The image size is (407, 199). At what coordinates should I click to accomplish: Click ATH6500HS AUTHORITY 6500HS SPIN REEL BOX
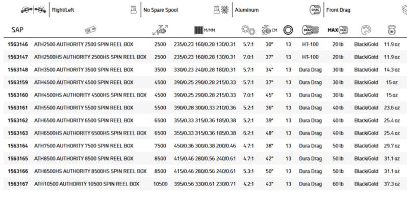click(90, 133)
